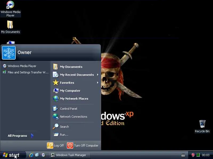Click the Log Off key icon
Viewport: 213px width, 159px height.
point(50,145)
